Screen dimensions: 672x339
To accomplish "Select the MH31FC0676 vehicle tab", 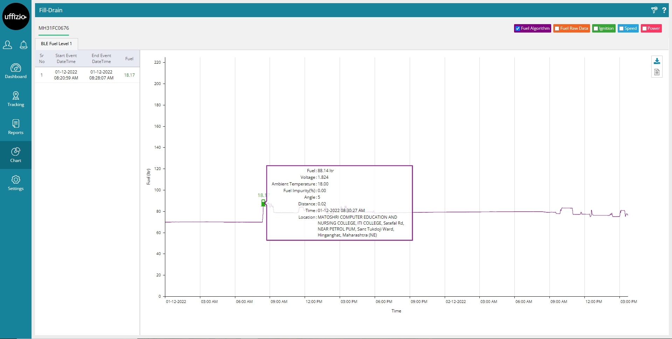I will tap(54, 28).
